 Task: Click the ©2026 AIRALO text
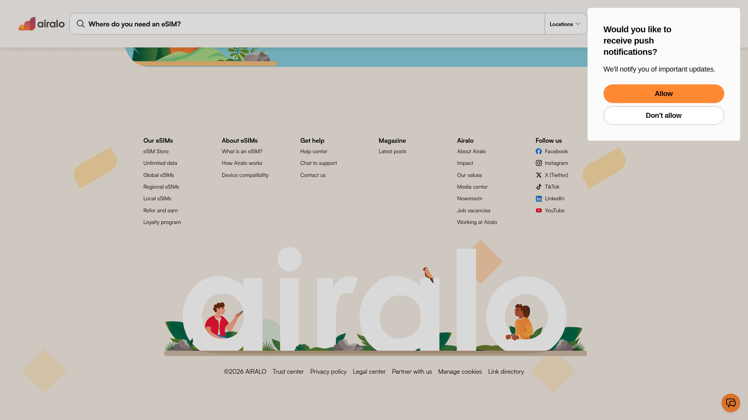(245, 371)
